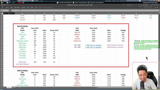Image resolution: width=160 pixels, height=90 pixels.
Task: Select the 5500 XT cell
Action: [77, 32]
